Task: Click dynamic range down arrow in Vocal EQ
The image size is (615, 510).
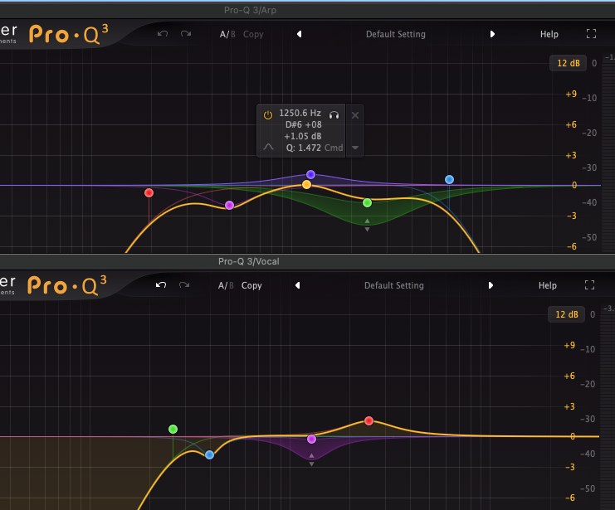Action: click(x=311, y=464)
